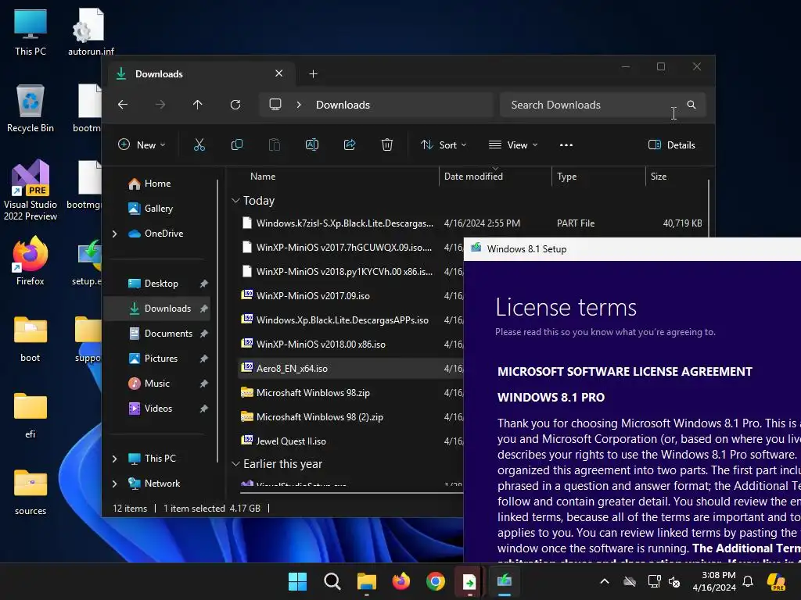Open Home in navigation pane
The height and width of the screenshot is (600, 801).
click(156, 184)
